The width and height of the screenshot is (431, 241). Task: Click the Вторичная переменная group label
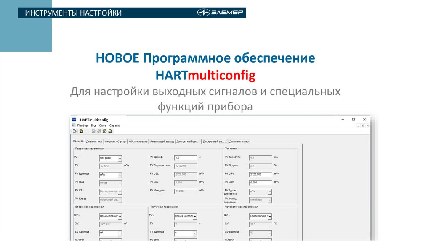click(90, 207)
